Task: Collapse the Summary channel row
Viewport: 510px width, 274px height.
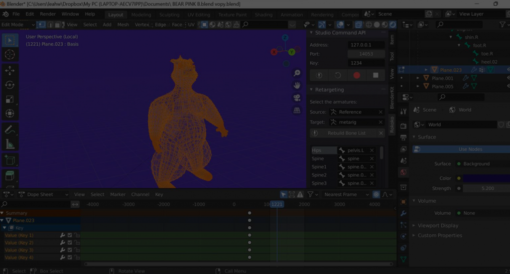Action: coord(2,213)
